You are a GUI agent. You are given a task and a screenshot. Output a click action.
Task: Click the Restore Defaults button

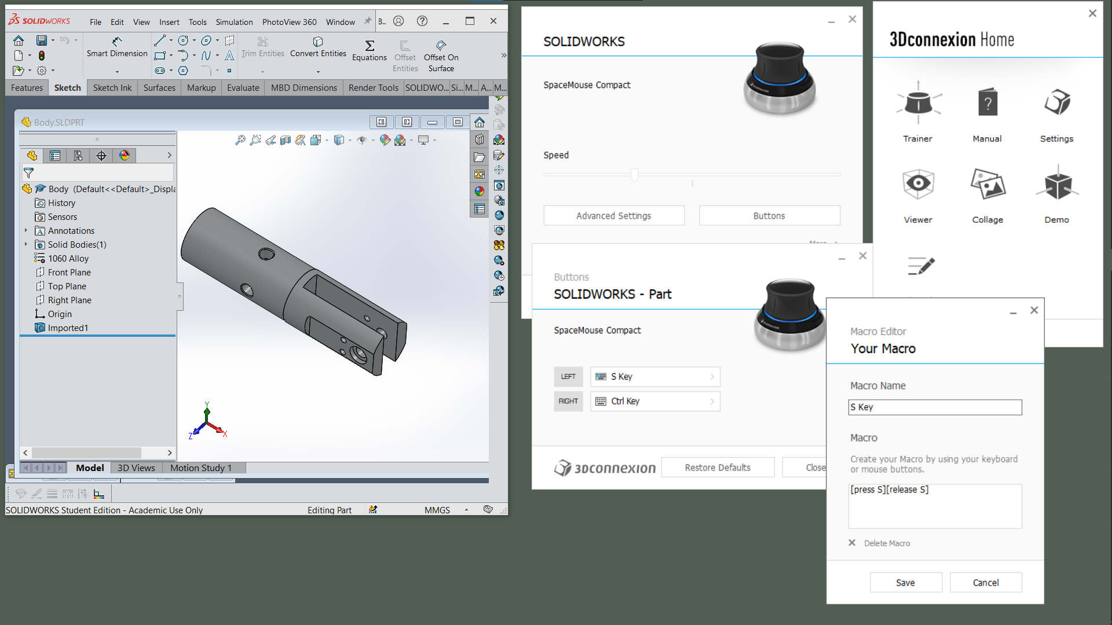(x=718, y=467)
